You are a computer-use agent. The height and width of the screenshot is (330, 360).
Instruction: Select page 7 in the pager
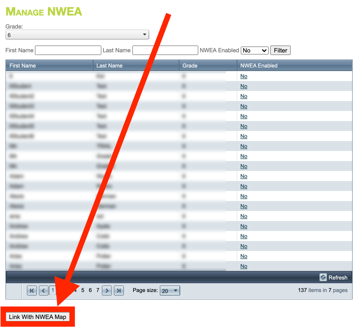(x=98, y=290)
